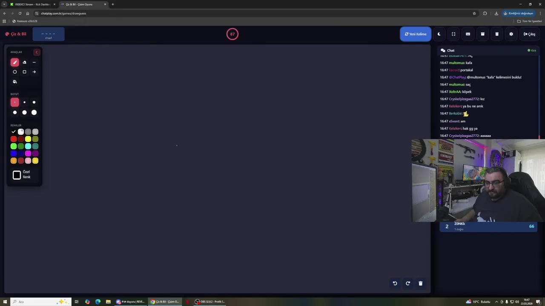The width and height of the screenshot is (545, 306).
Task: Select the paint bucket fill tool
Action: click(15, 82)
